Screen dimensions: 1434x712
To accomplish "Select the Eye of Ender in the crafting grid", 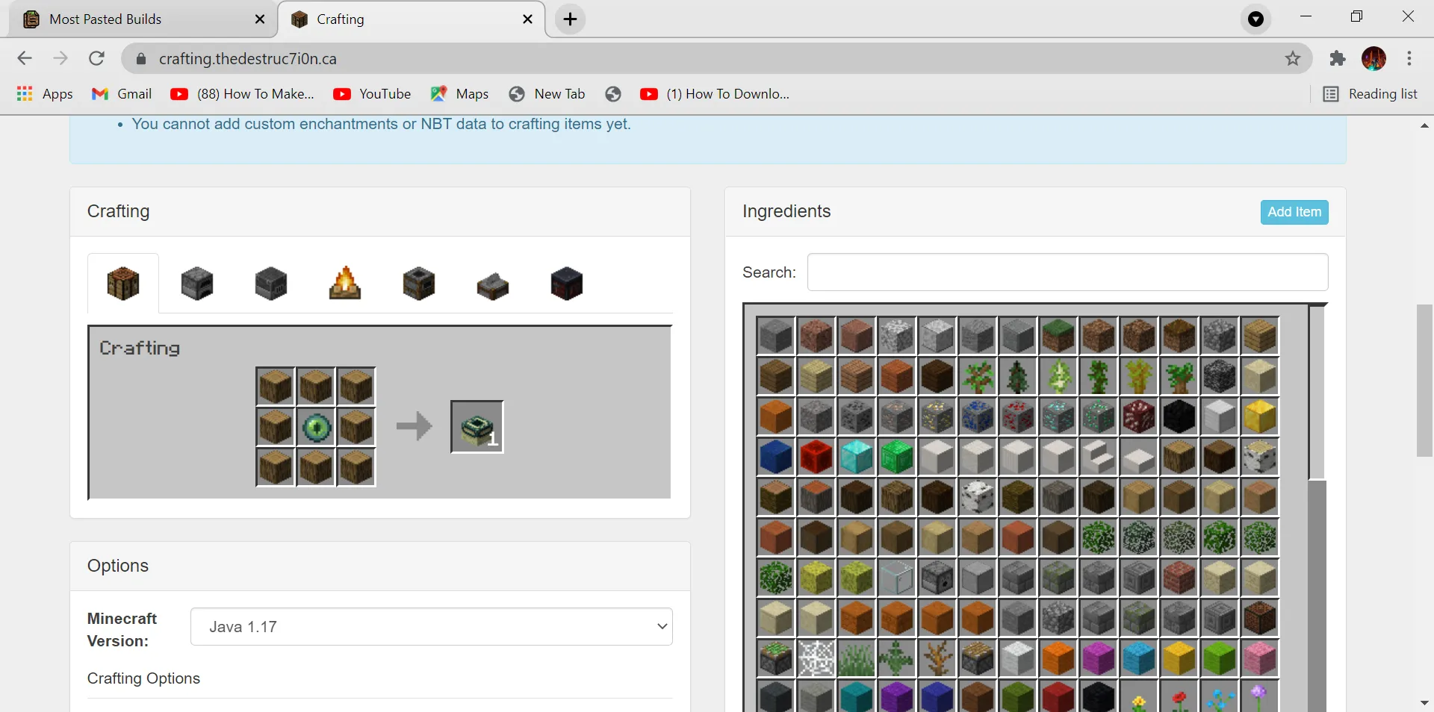I will point(315,426).
